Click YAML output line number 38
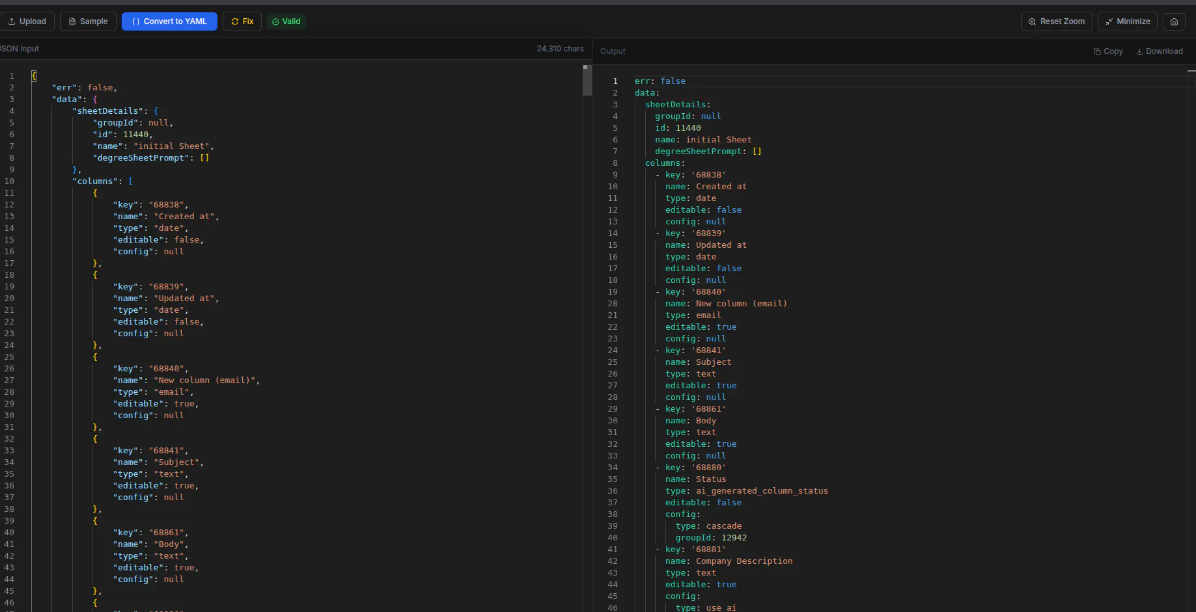 [613, 514]
